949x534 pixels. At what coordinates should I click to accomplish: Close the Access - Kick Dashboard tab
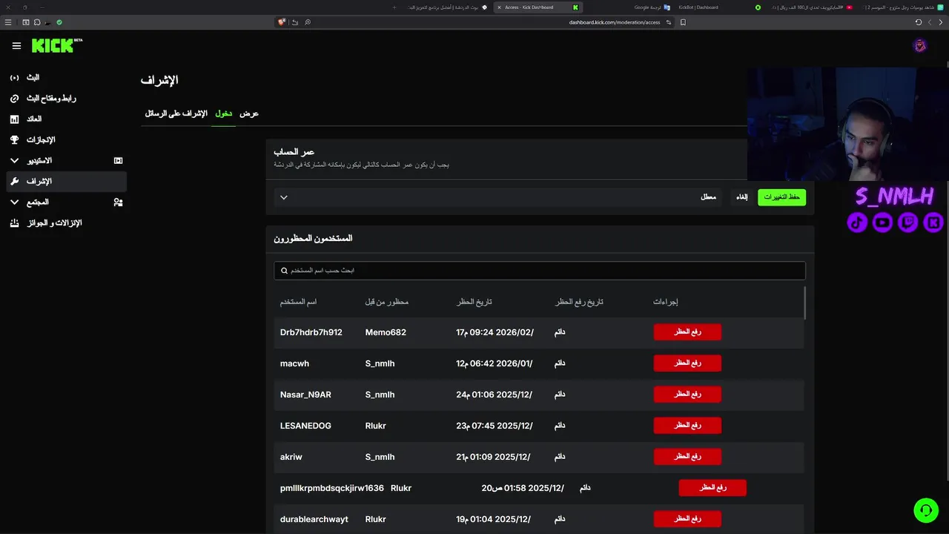coord(498,7)
